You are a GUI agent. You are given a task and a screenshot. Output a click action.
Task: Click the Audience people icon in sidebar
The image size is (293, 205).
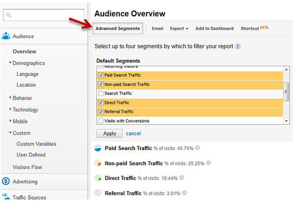tap(6, 36)
